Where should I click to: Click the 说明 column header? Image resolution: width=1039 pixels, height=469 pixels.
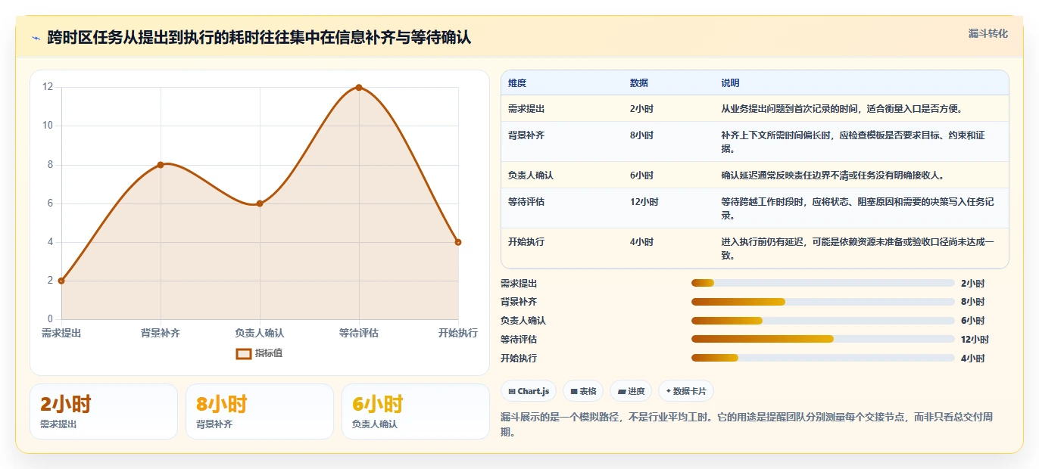tap(730, 83)
